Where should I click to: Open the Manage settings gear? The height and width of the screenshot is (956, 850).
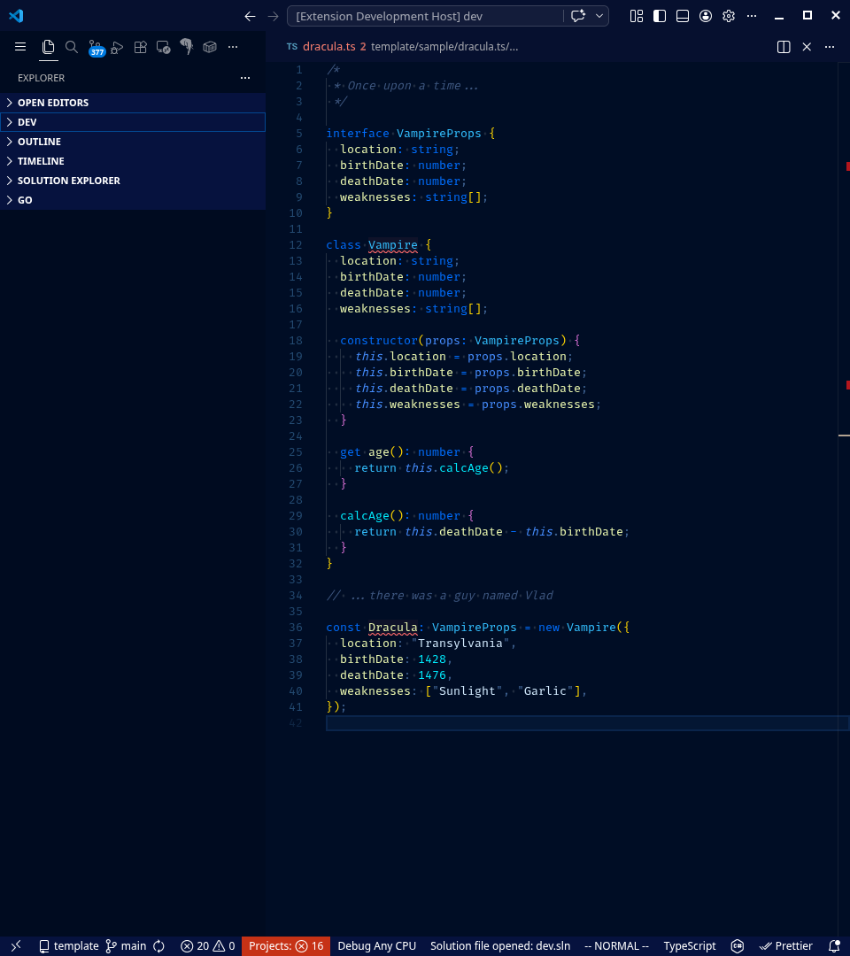729,17
